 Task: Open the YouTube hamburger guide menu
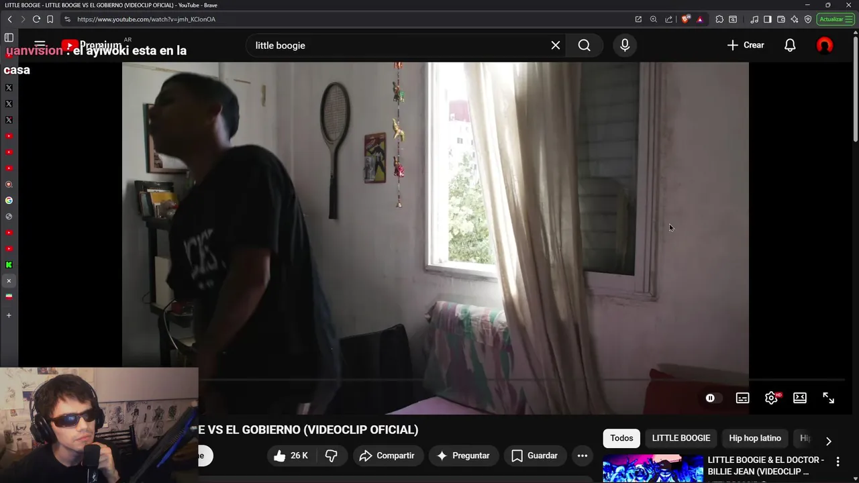40,45
